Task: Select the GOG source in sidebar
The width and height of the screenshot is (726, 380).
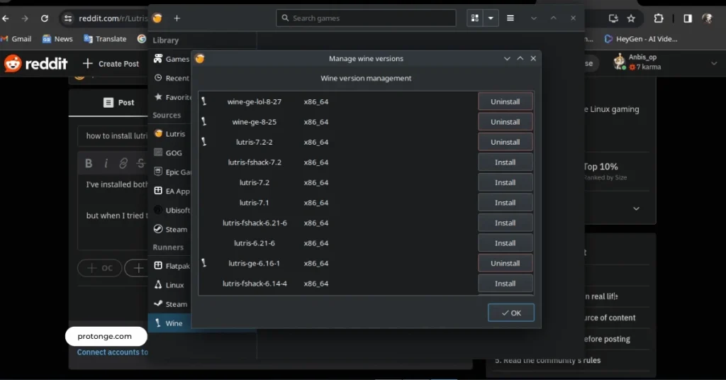Action: [x=174, y=152]
